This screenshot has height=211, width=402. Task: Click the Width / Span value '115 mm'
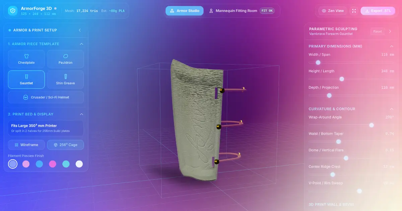pyautogui.click(x=388, y=55)
